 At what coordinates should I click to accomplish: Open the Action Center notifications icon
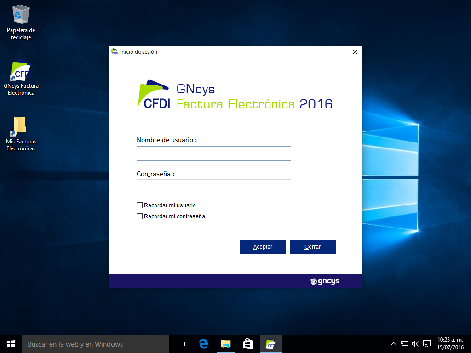[427, 344]
